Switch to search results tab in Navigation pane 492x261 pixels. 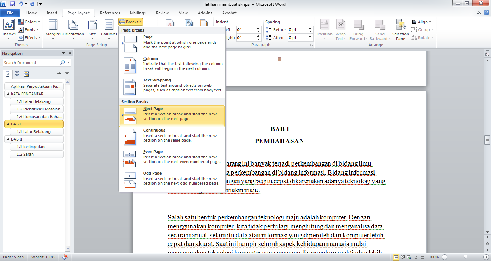pos(26,74)
